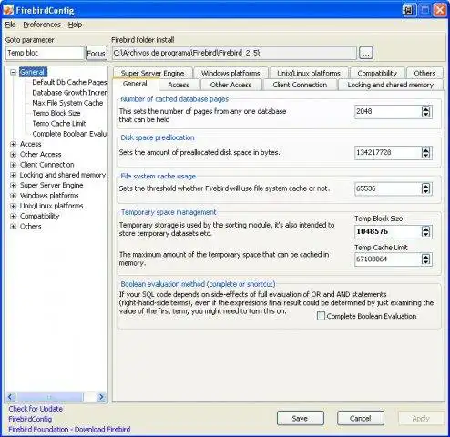Select Temp Cache Limit tree item

click(x=59, y=124)
